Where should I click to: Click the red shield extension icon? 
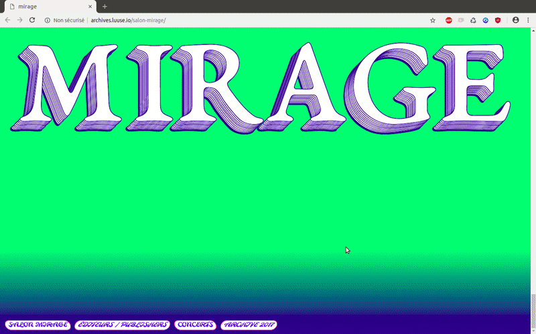tap(497, 20)
